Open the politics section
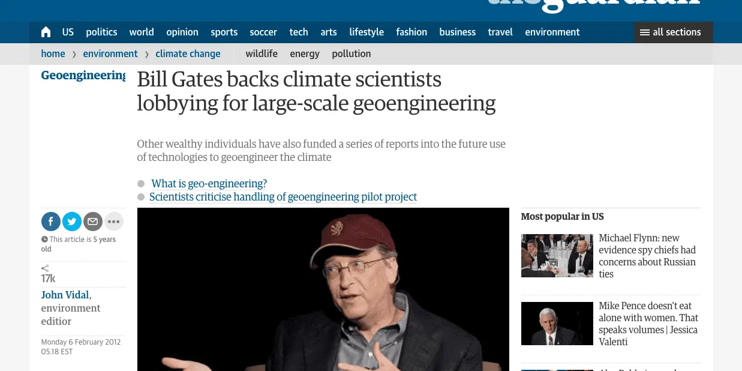The width and height of the screenshot is (742, 371). pos(101,32)
